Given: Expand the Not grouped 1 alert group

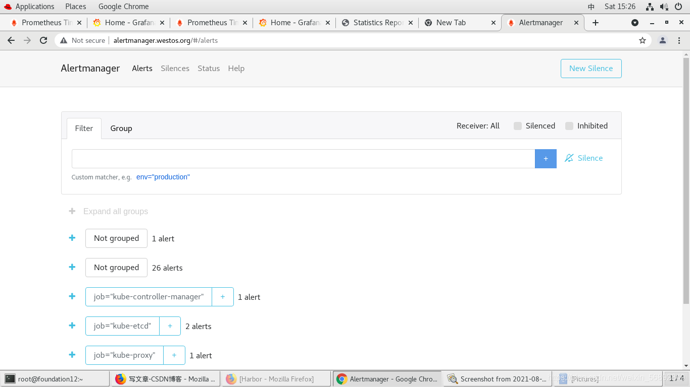Looking at the screenshot, I should (x=72, y=238).
